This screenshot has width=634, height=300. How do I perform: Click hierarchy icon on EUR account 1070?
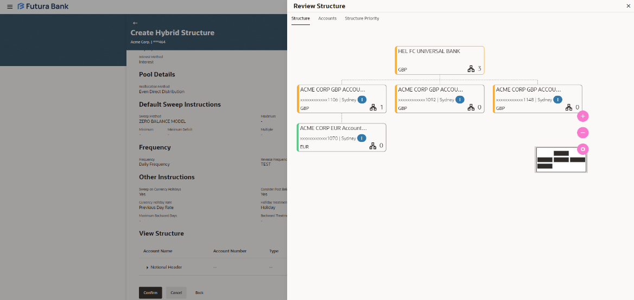click(x=373, y=146)
